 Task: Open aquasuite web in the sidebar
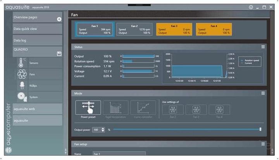(x=37, y=109)
